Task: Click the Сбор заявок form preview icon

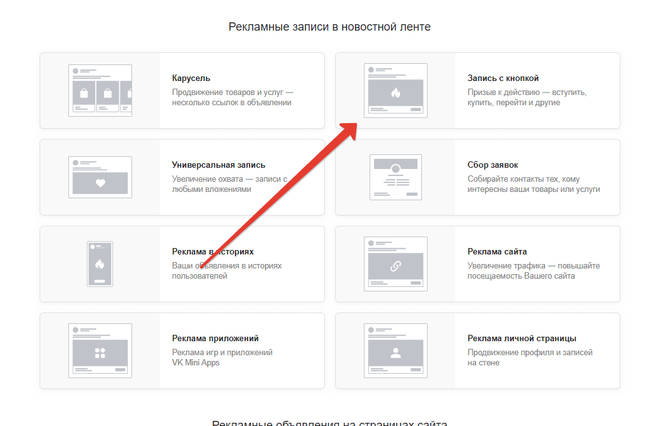Action: pyautogui.click(x=396, y=177)
